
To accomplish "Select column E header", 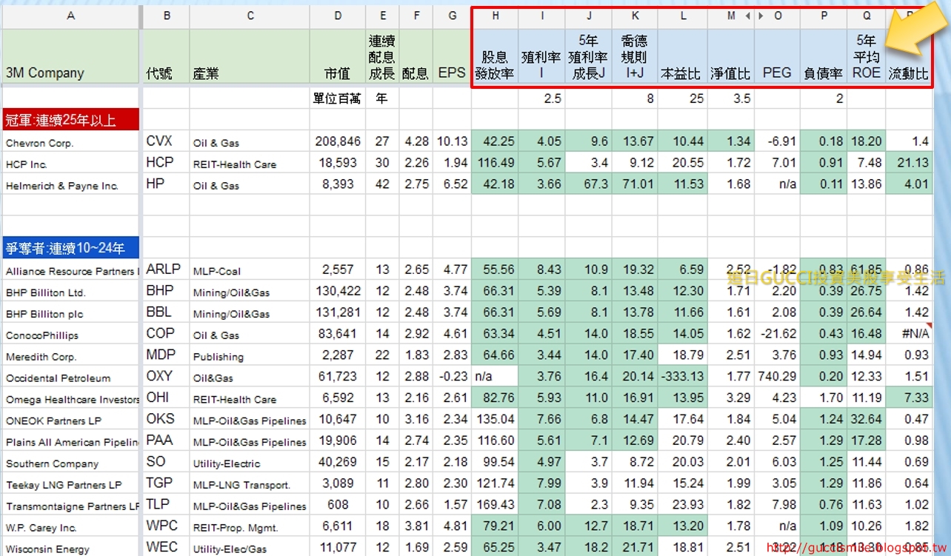I will (x=382, y=16).
